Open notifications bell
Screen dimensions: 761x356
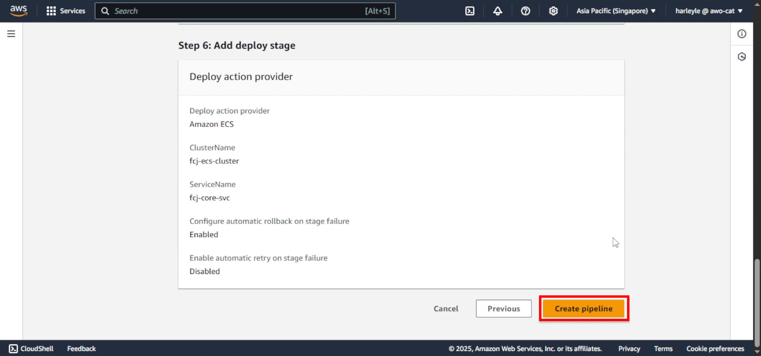[x=497, y=11]
